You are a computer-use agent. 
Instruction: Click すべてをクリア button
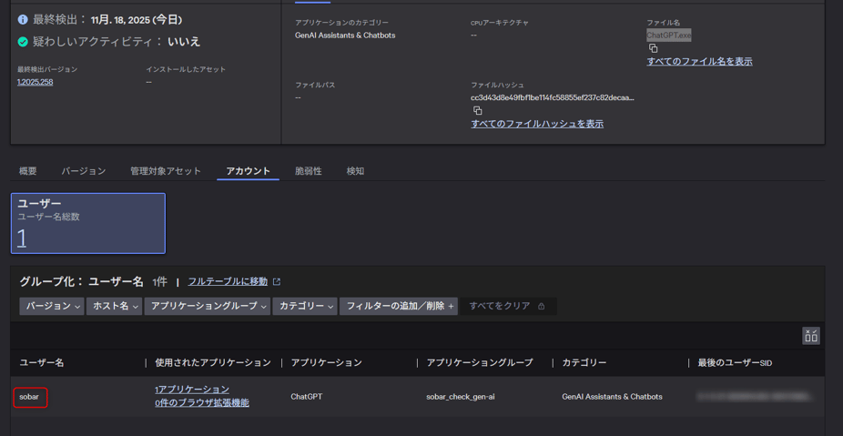tap(508, 306)
